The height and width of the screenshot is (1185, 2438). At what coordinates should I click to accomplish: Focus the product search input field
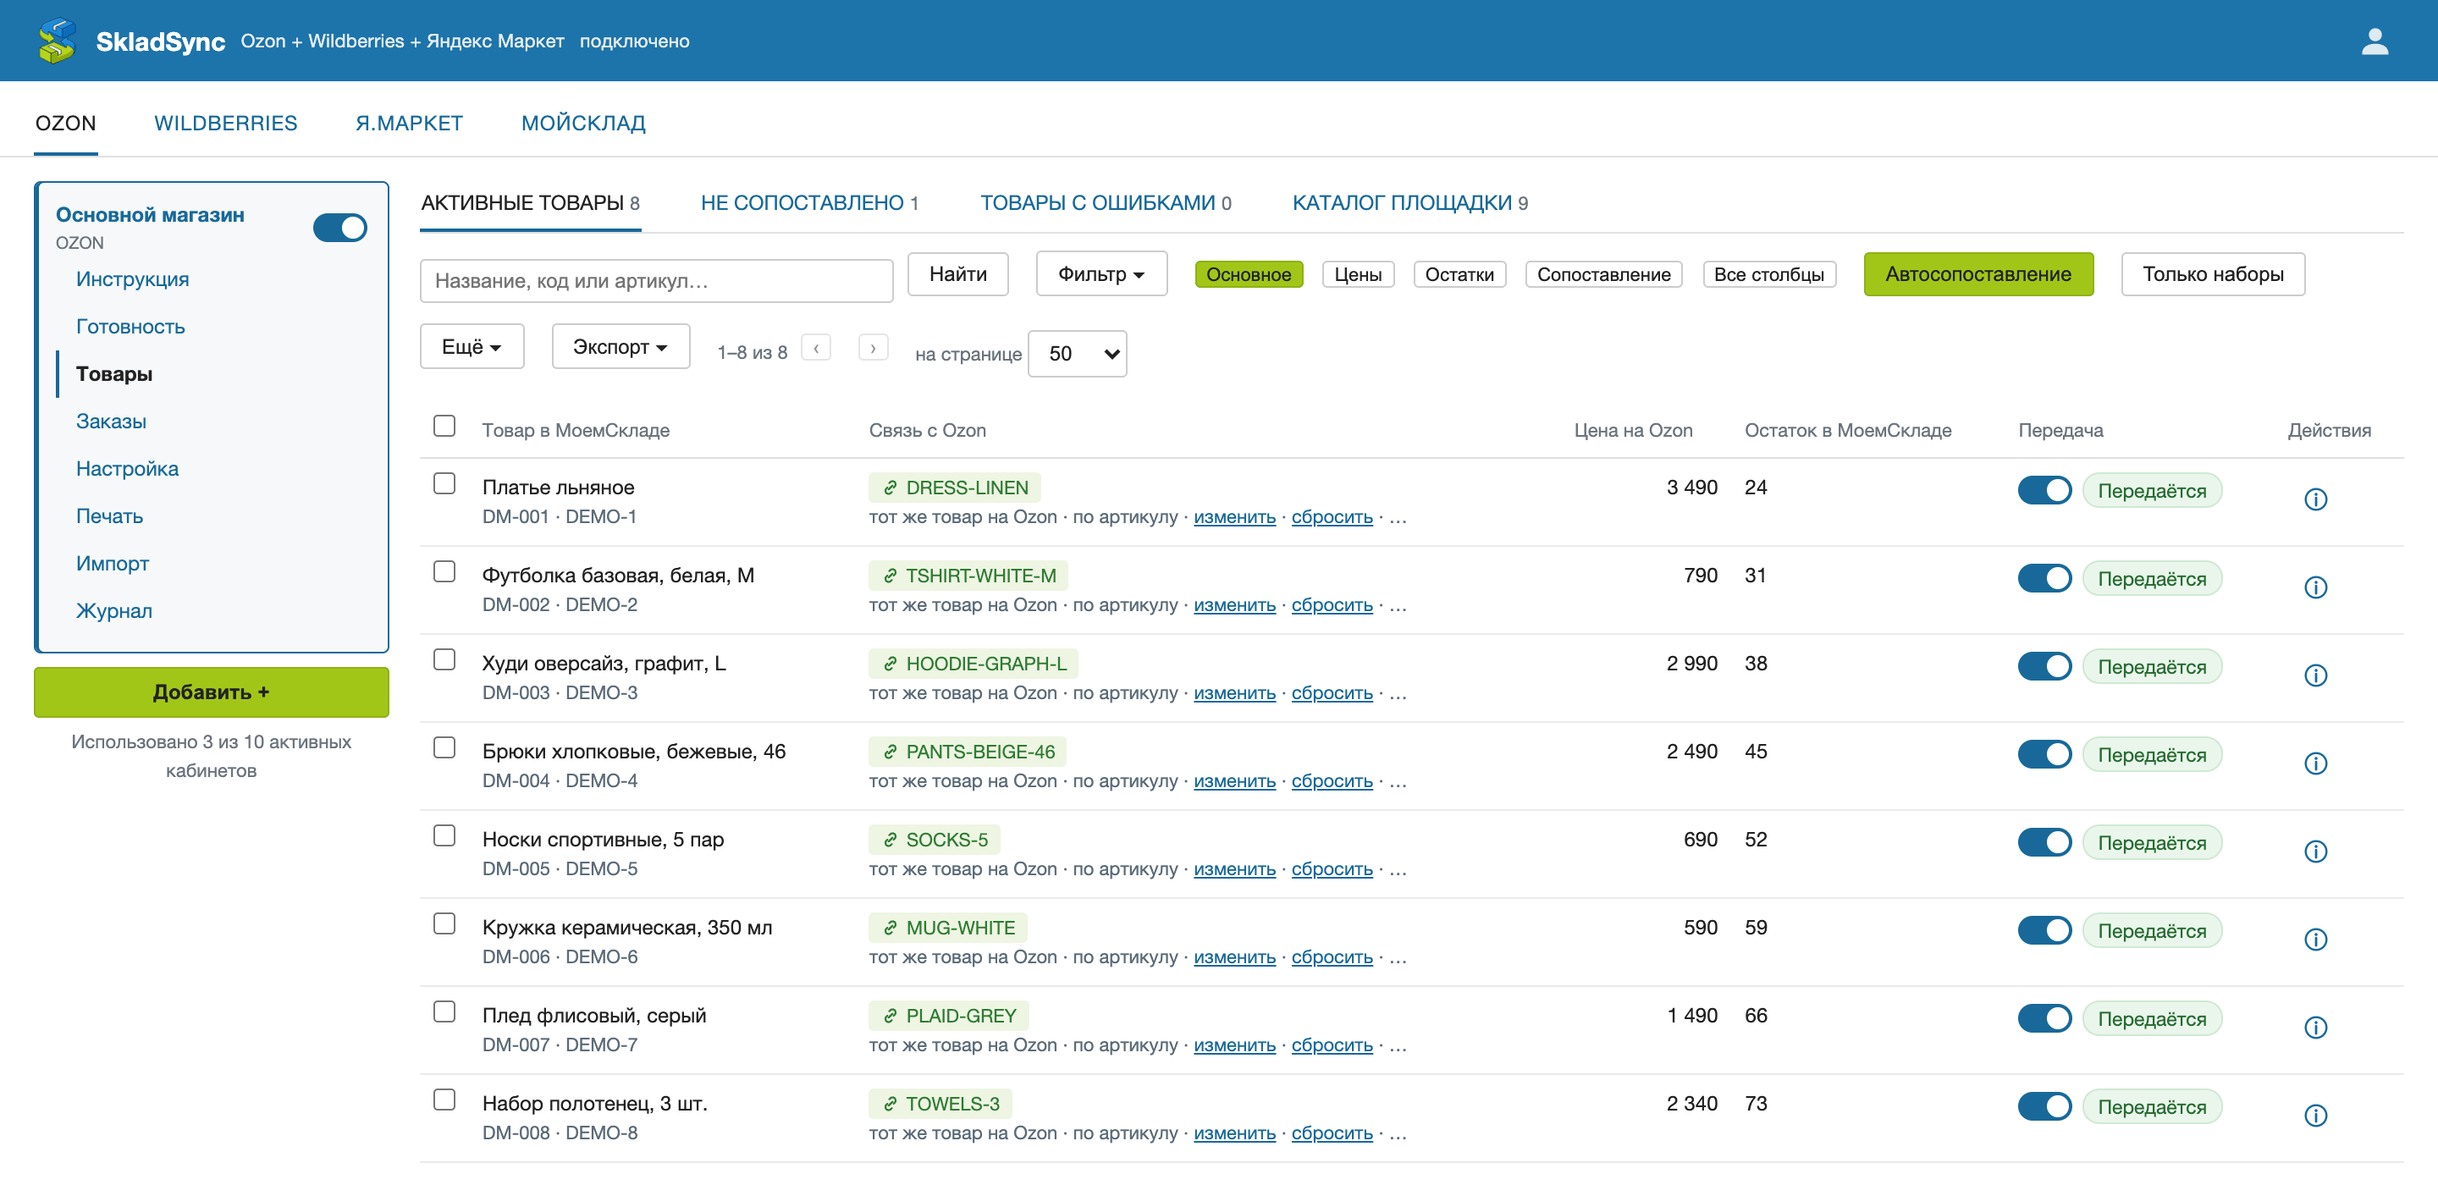pos(656,281)
